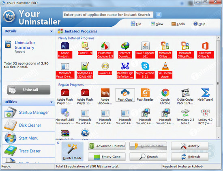Image resolution: width=223 pixels, height=171 pixels.
Task: Close the Details panel
Action: (x=51, y=31)
